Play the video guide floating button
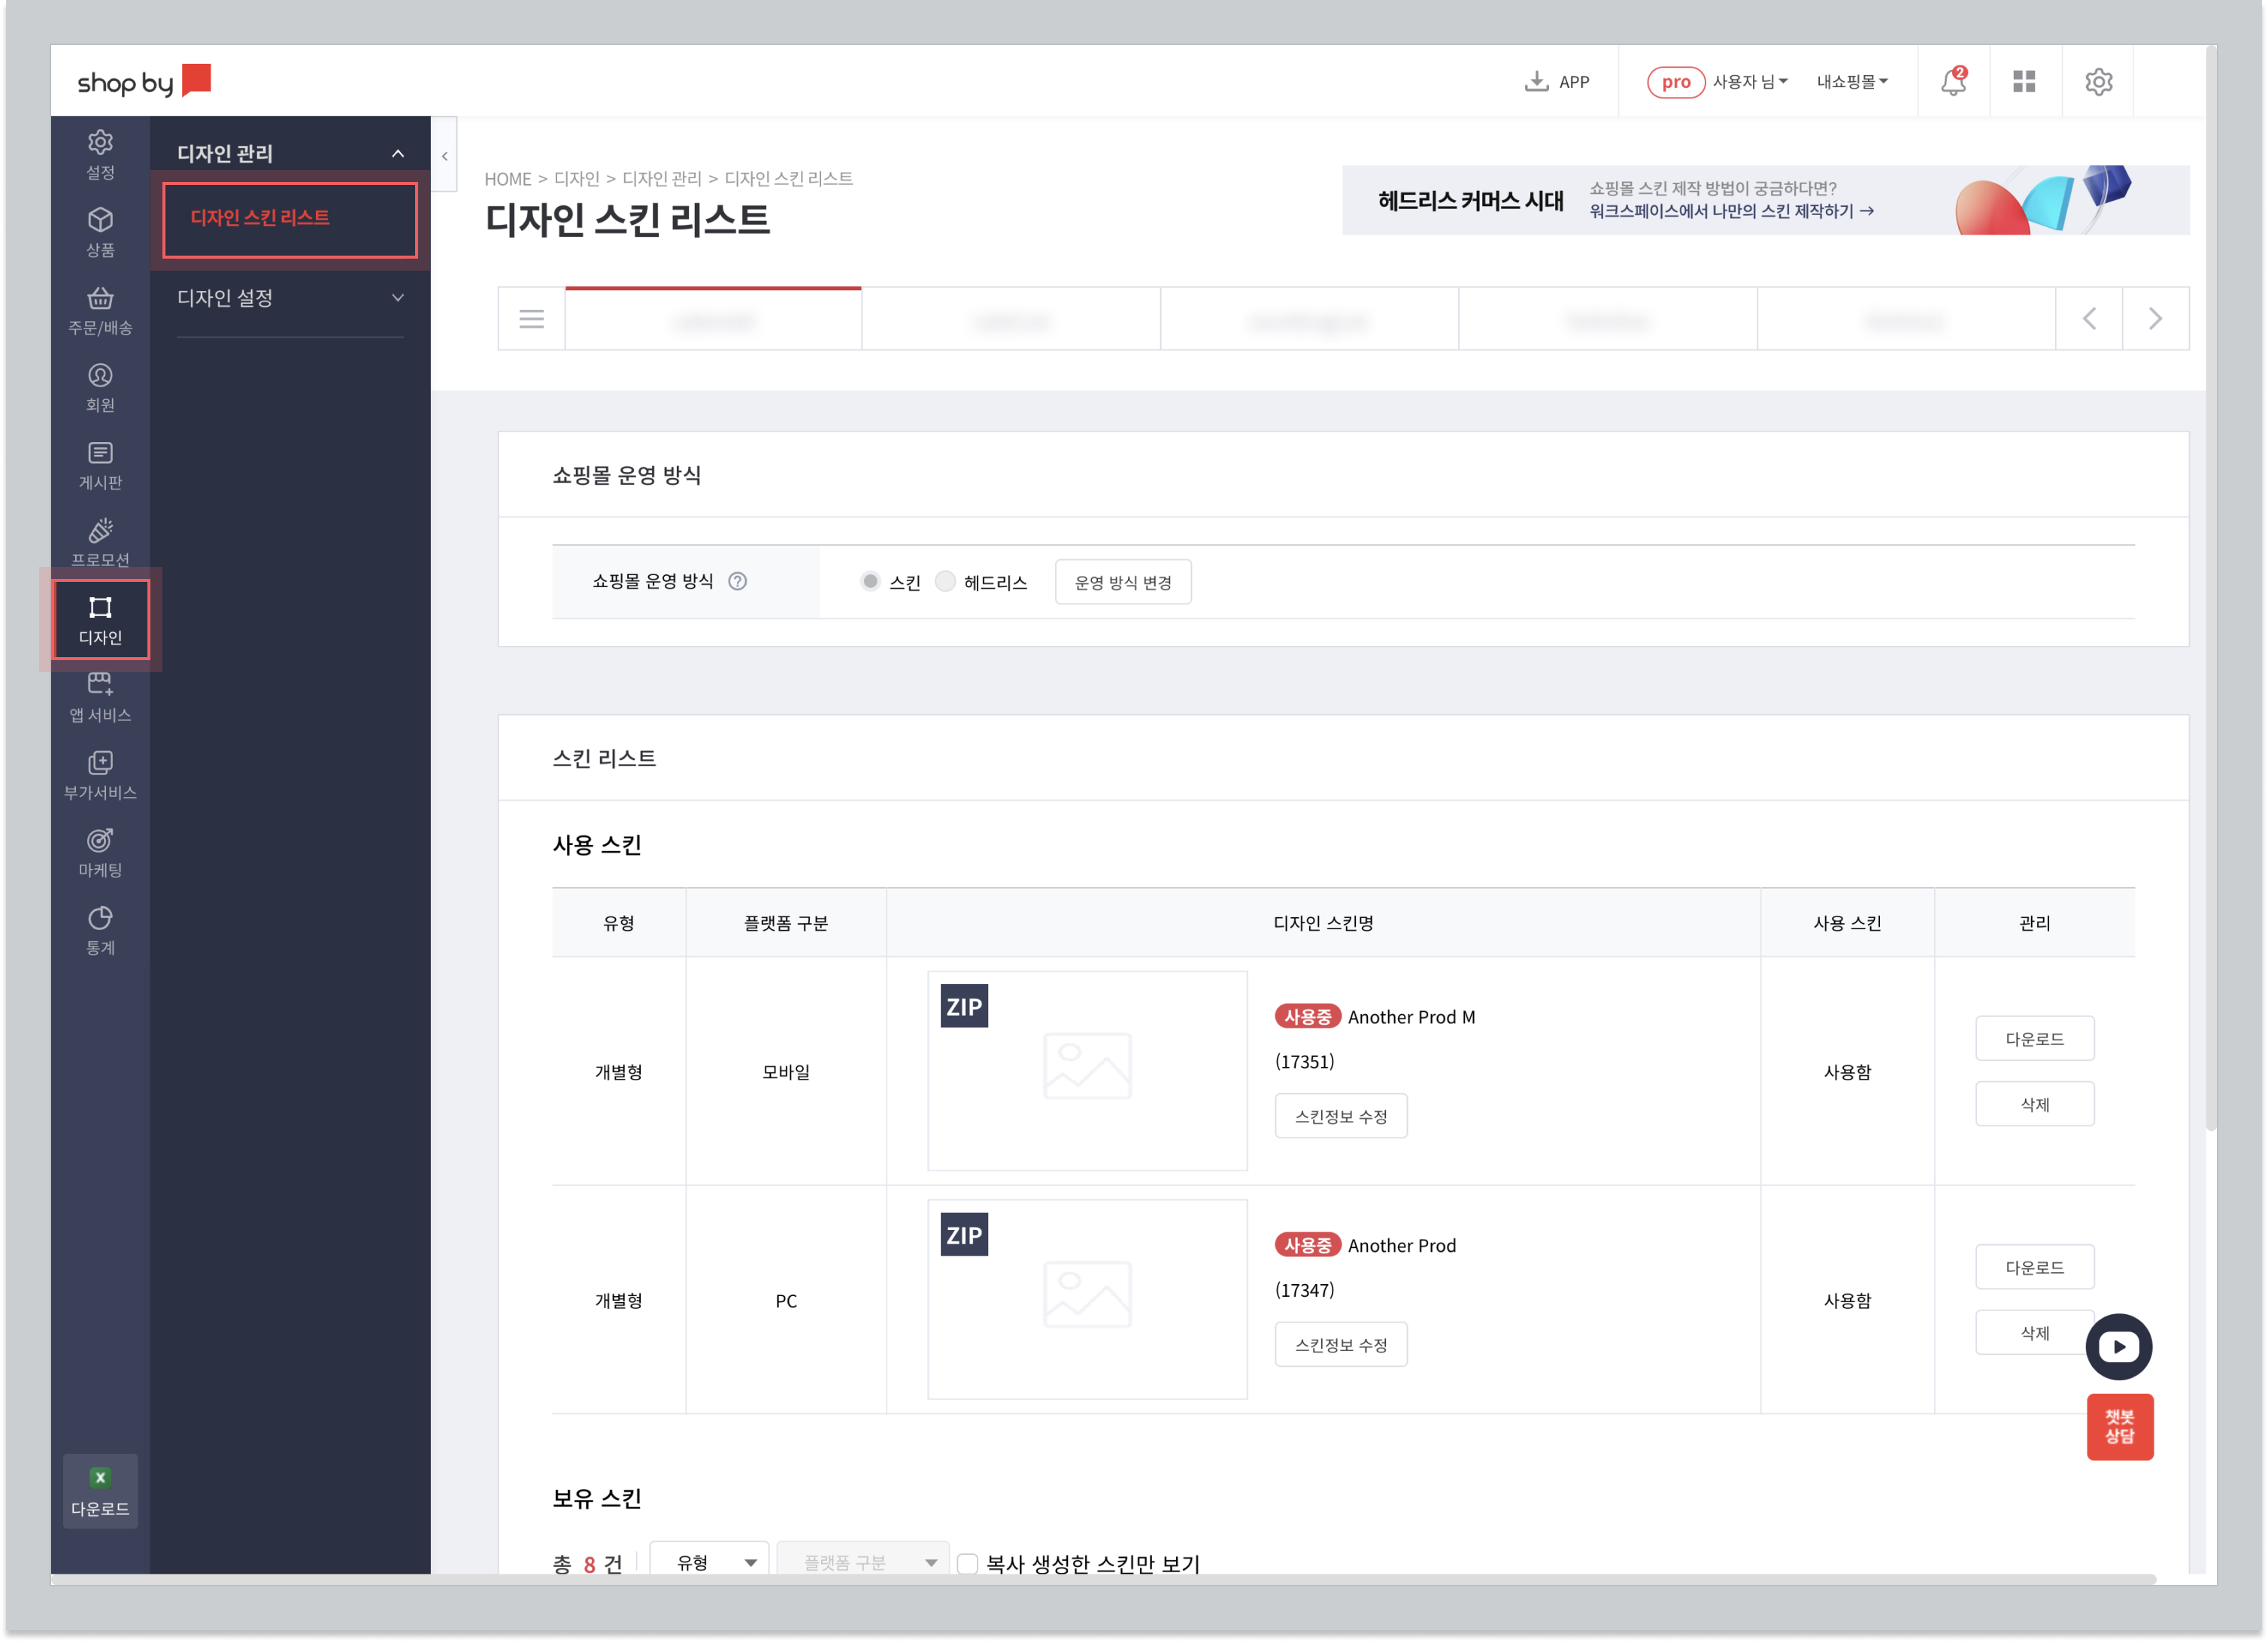 (x=2118, y=1346)
